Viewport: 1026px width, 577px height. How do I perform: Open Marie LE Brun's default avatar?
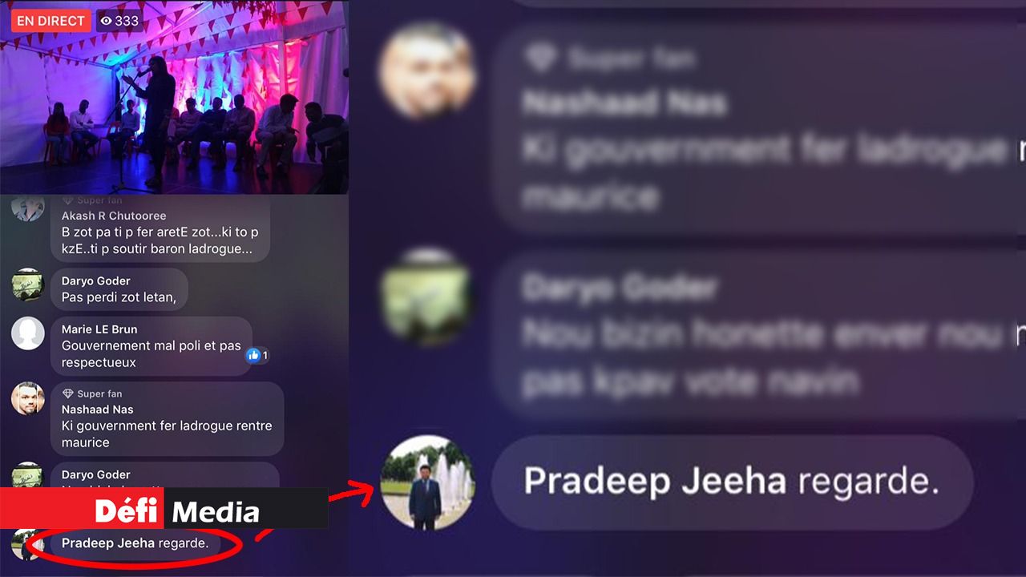coord(28,333)
